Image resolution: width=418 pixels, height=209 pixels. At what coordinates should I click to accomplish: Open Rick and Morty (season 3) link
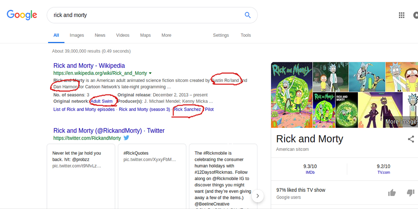(144, 109)
